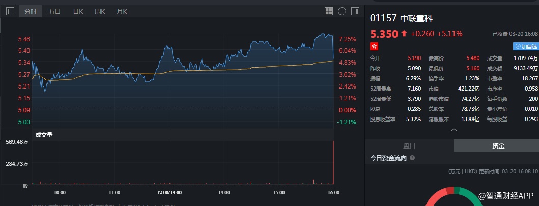The width and height of the screenshot is (539, 206).
Task: Add stock to watchlist with 加自选
Action: click(526, 46)
